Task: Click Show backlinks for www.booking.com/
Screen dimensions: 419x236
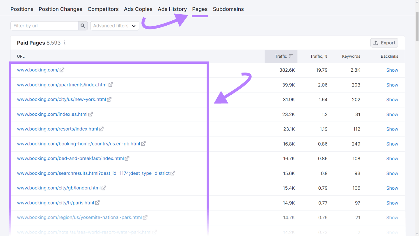Action: click(x=392, y=70)
